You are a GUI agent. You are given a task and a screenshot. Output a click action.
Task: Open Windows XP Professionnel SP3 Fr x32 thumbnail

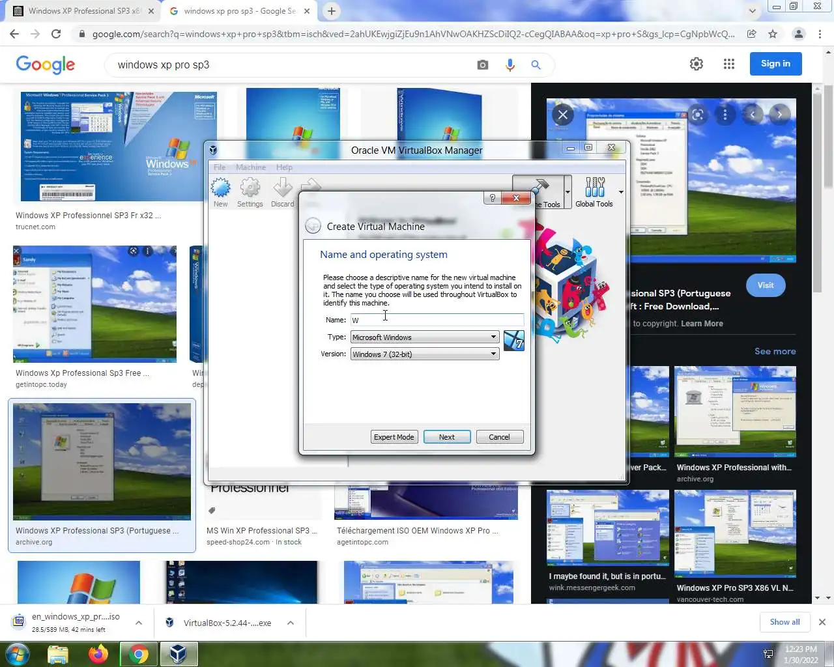coord(119,146)
